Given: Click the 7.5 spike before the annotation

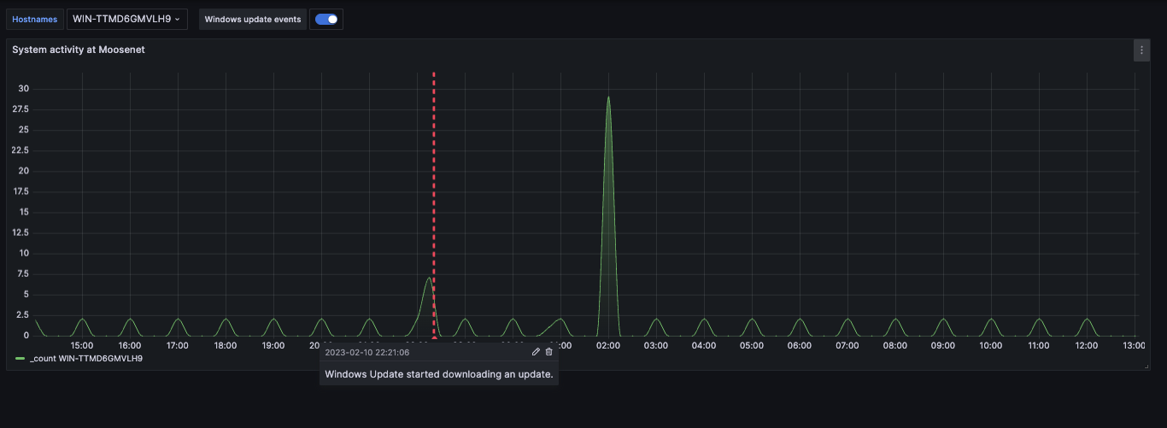Looking at the screenshot, I should [x=429, y=278].
